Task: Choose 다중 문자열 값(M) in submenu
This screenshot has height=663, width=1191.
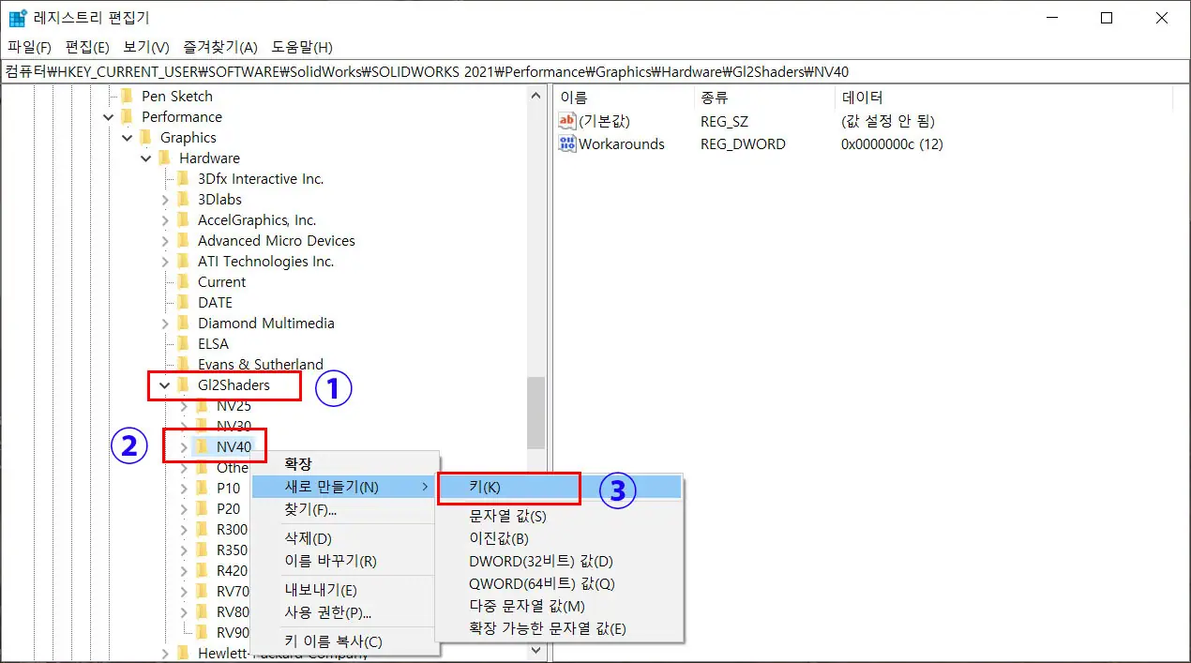Action: [x=561, y=606]
